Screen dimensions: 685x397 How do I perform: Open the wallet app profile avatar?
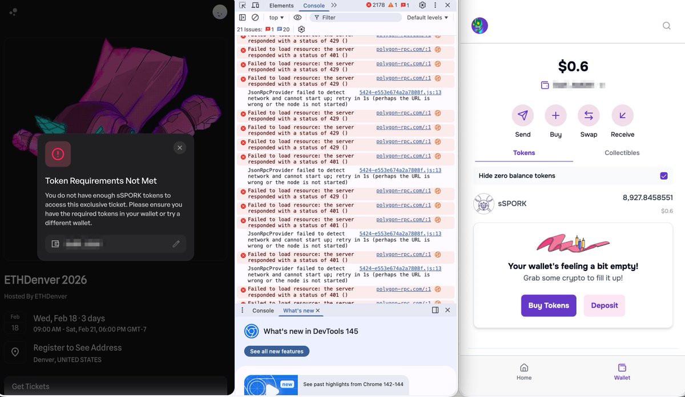pos(479,26)
